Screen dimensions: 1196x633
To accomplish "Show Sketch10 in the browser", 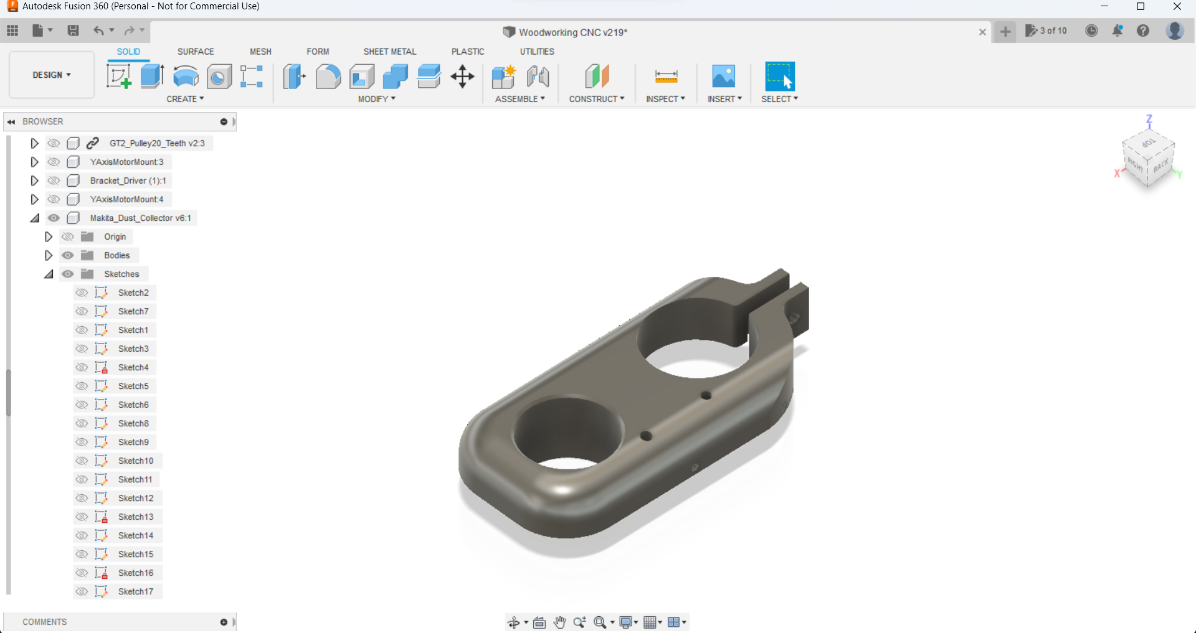I will click(82, 461).
